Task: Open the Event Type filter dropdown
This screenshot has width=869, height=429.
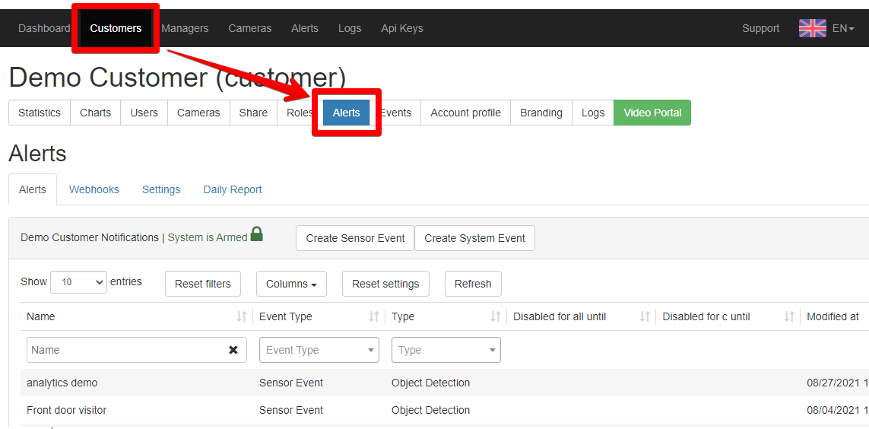Action: 319,350
